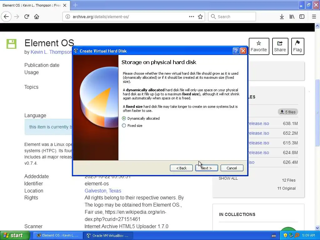320x240 pixels.
Task: Go back with the < Back button
Action: [x=181, y=168]
